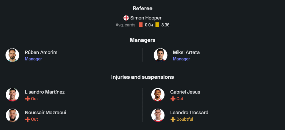Open the Gabriel Jesus player name link
The height and width of the screenshot is (130, 285).
[185, 92]
